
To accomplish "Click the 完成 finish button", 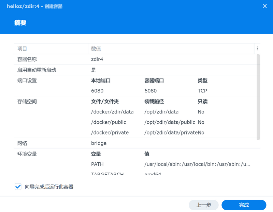I will coord(244,205).
